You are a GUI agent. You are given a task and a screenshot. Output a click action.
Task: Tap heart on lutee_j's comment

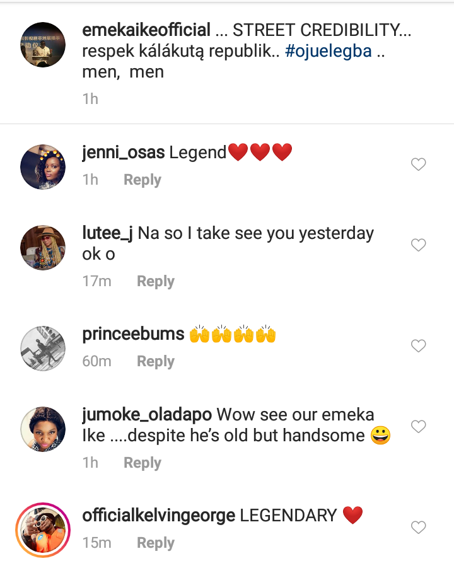tap(419, 245)
